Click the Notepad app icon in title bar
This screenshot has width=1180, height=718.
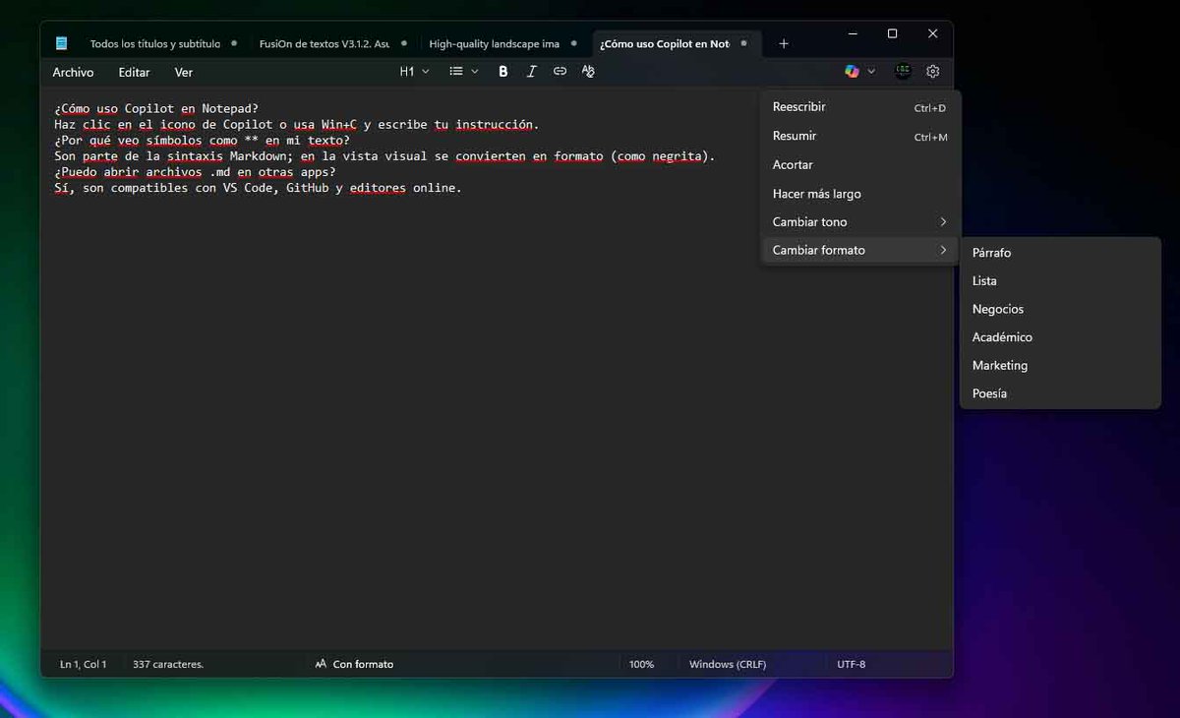(62, 43)
